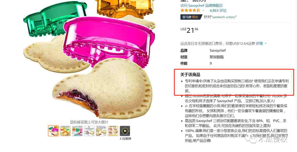
Task: Select the fourth white-background thumbnail
Action: tap(89, 131)
